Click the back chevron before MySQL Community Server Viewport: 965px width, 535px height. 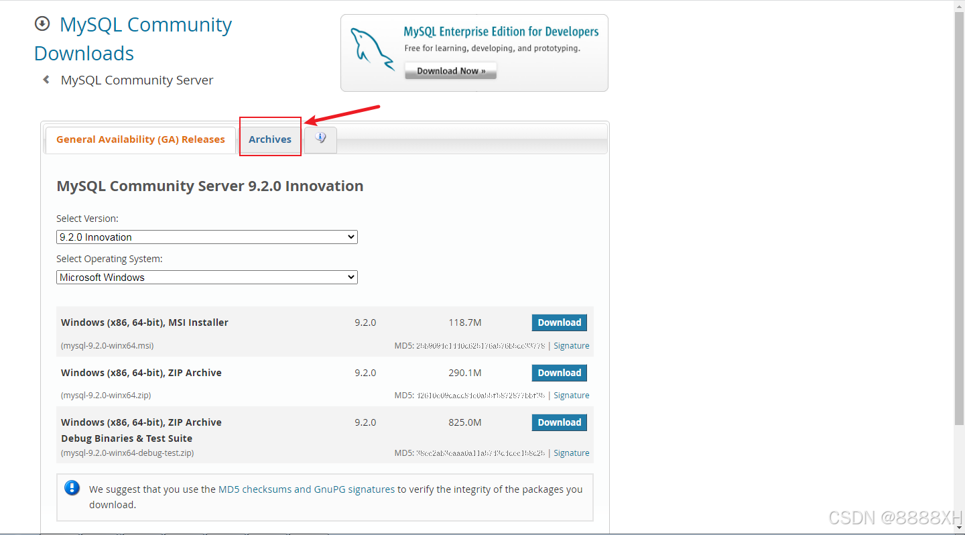click(x=46, y=80)
